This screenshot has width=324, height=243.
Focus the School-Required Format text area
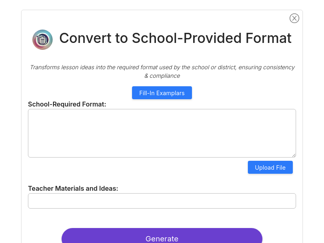pyautogui.click(x=162, y=133)
